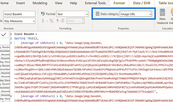Click line 1 Icon2 Base64 = in editor

(26, 34)
